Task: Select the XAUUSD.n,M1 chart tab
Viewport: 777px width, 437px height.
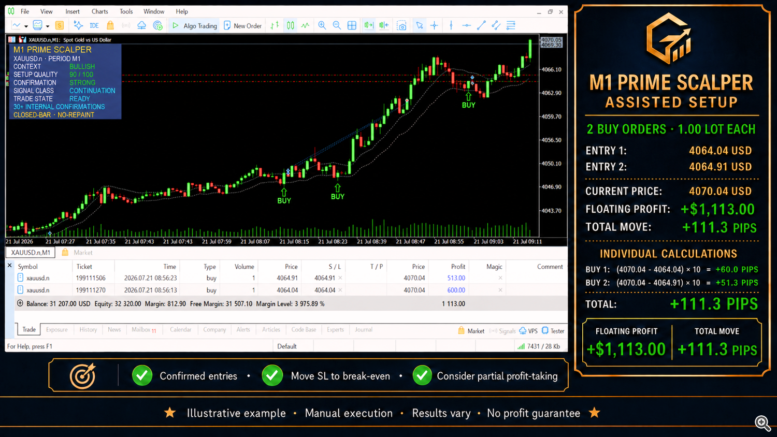Action: 31,252
